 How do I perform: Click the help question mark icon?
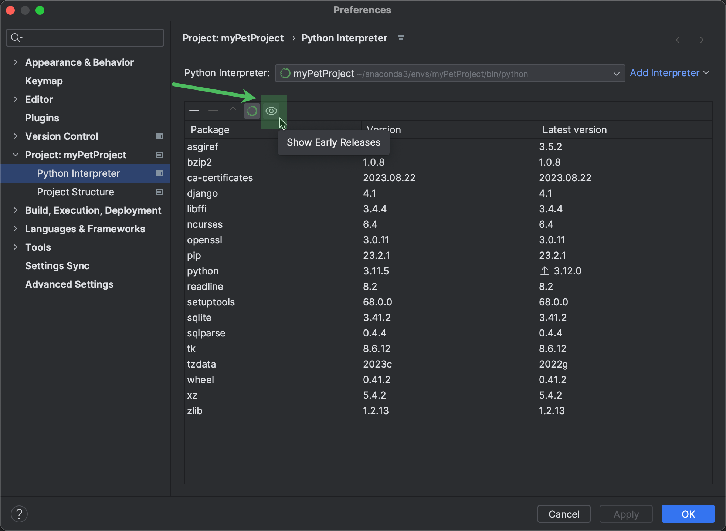coord(19,514)
